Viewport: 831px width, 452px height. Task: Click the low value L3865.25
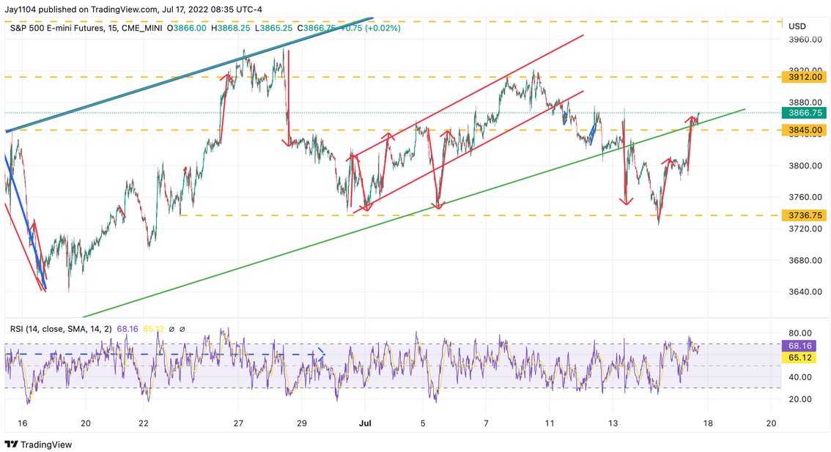[x=273, y=28]
